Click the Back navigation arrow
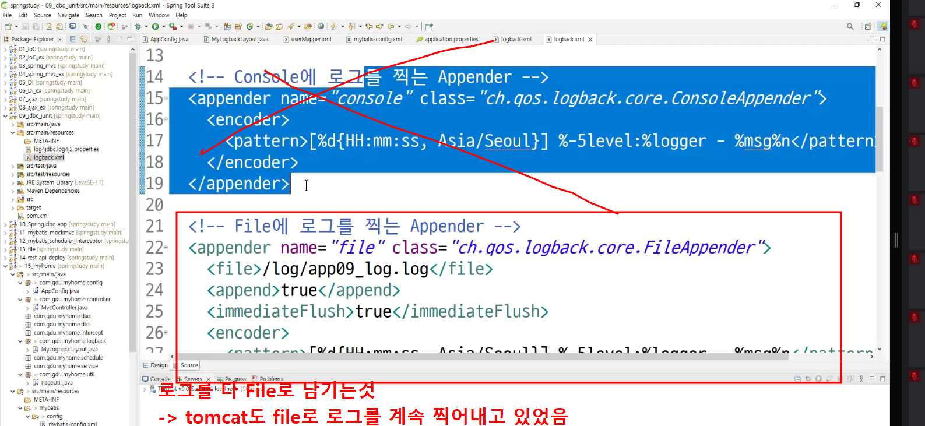Screen dimensions: 925x426 (391, 26)
